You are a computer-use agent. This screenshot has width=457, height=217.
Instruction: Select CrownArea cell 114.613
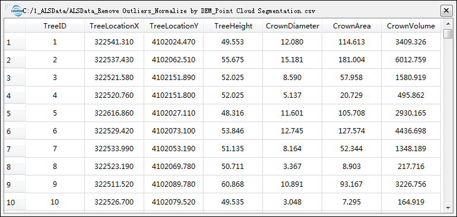351,42
